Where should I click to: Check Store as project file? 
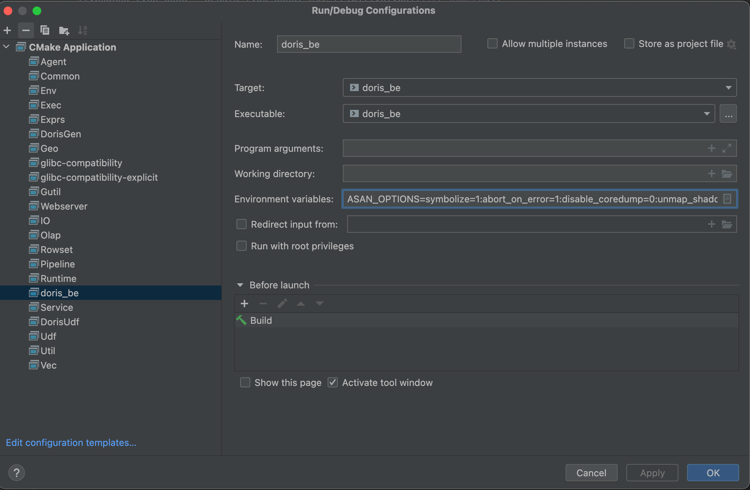(629, 44)
